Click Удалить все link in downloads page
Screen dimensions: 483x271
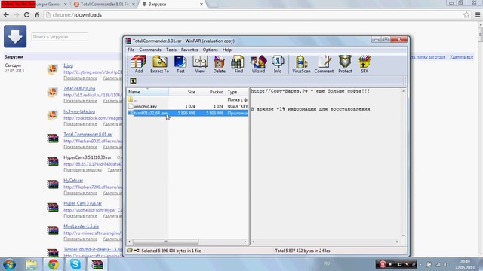(x=461, y=57)
